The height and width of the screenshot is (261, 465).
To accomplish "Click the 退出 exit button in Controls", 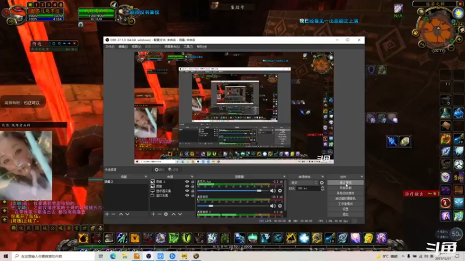I will coord(345,214).
